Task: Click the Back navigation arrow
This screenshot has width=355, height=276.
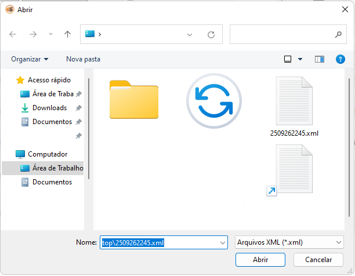Action: (x=13, y=35)
